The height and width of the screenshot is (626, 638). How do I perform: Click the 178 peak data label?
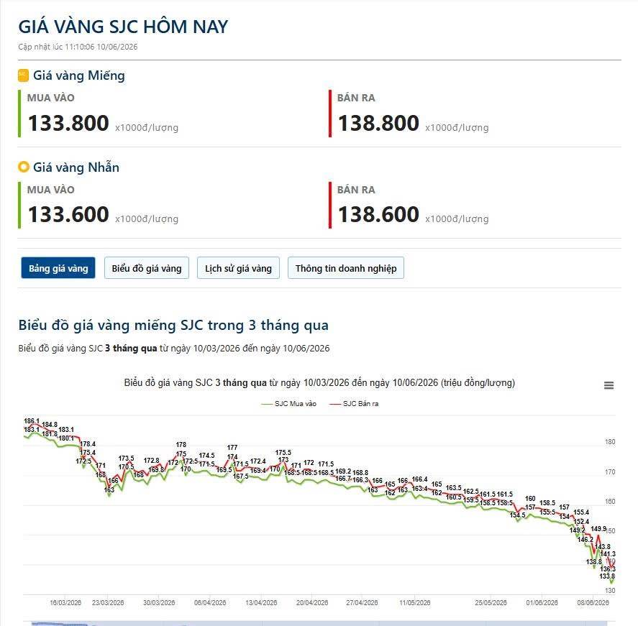pyautogui.click(x=181, y=445)
